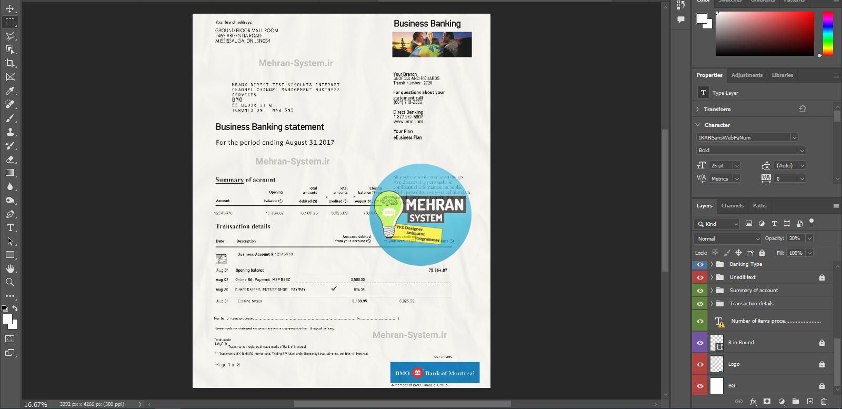The image size is (842, 409).
Task: Open the Edit Toolbar three-dots menu
Action: [x=10, y=296]
